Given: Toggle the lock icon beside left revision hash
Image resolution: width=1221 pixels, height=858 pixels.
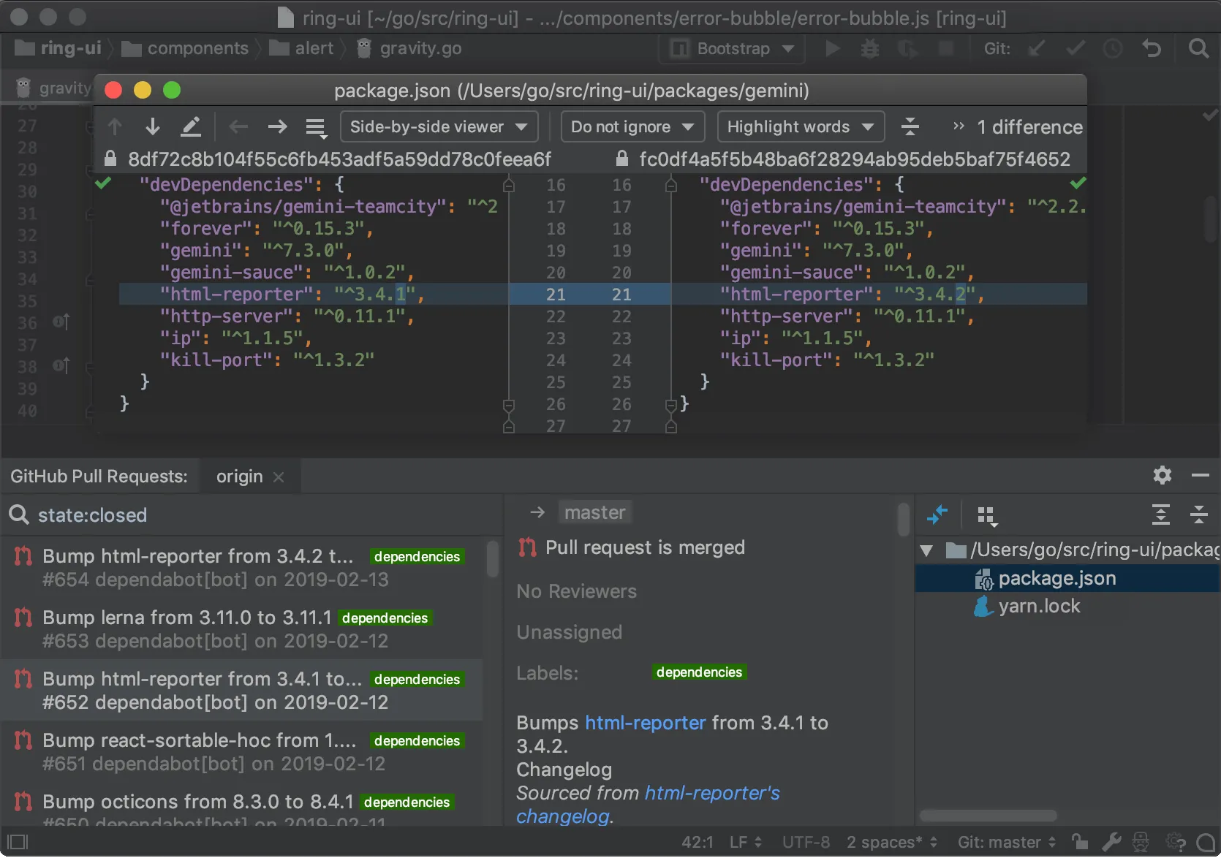Looking at the screenshot, I should click(110, 159).
